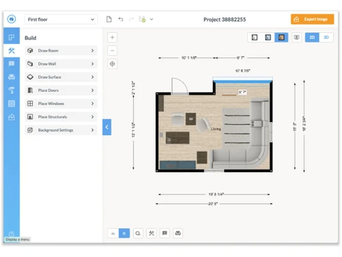This screenshot has width=342, height=257.
Task: Open the paint roller decorate tab
Action: [12, 90]
